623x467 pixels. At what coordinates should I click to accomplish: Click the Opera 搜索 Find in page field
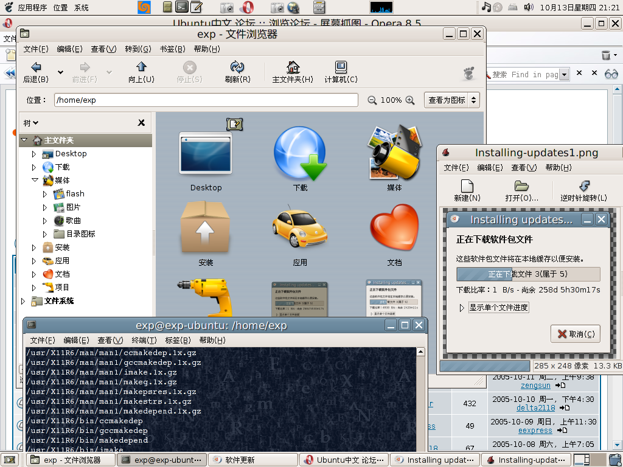[524, 74]
